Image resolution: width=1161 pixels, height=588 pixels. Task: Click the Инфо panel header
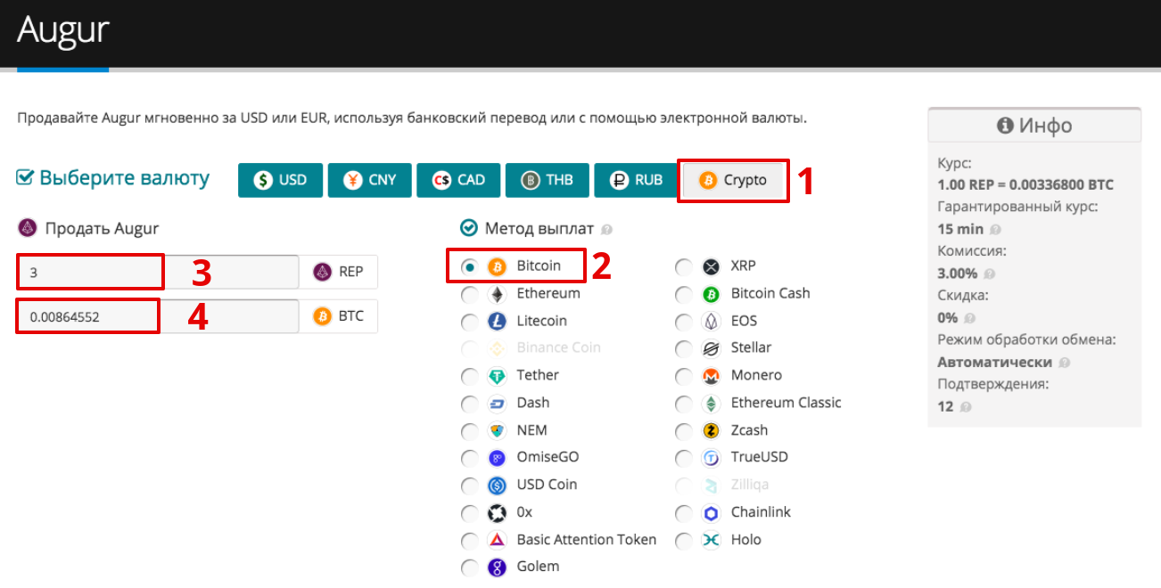click(1034, 126)
